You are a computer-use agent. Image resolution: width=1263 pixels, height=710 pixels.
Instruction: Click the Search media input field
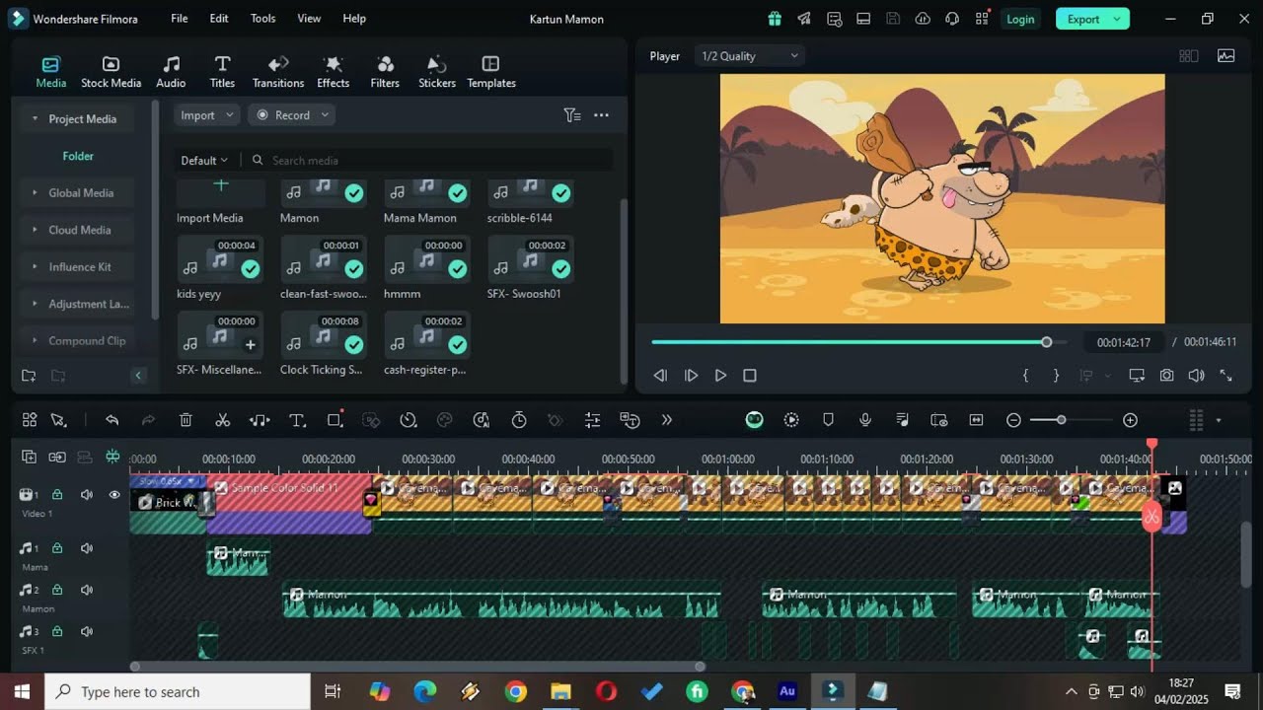434,160
